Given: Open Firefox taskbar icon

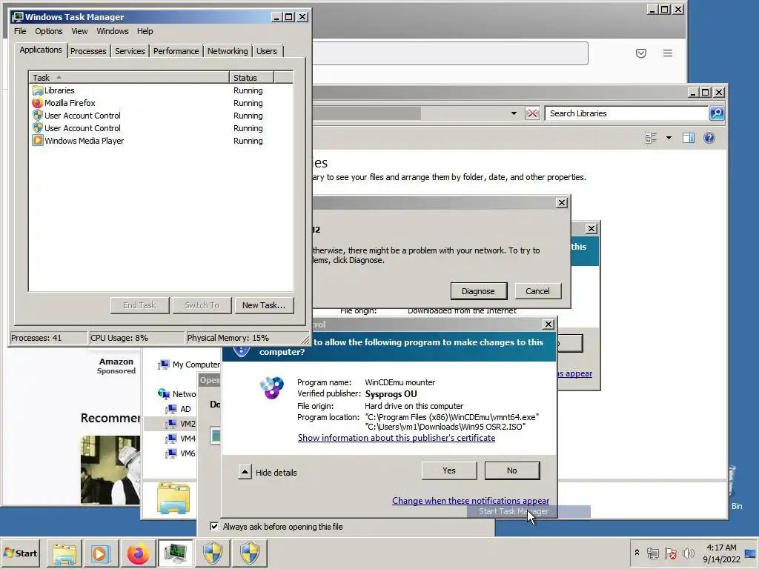Looking at the screenshot, I should (138, 553).
